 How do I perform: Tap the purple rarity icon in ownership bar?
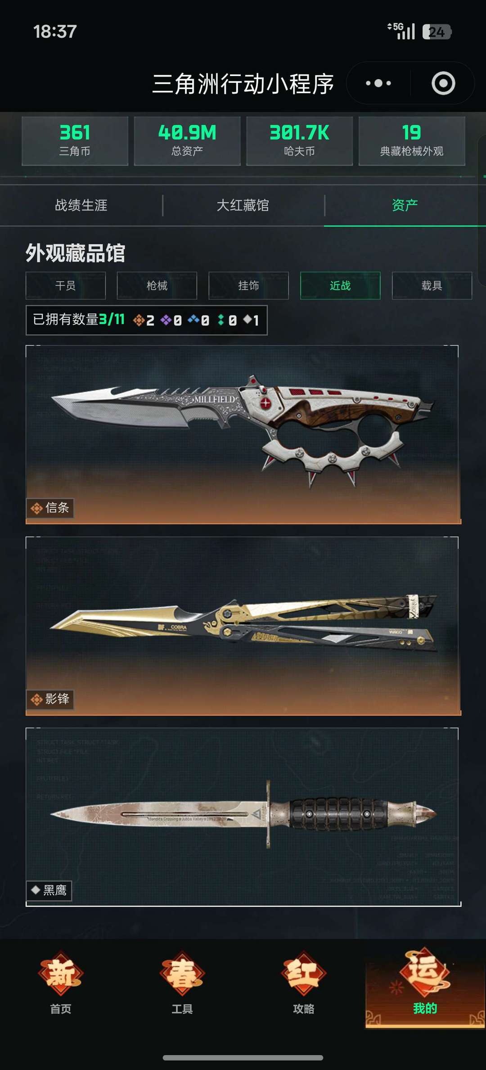coord(166,320)
